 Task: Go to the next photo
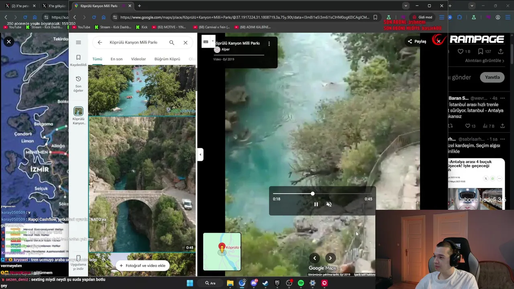330,258
